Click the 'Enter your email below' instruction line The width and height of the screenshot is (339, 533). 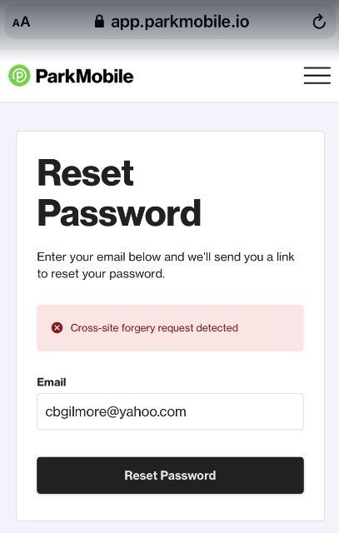[166, 257]
